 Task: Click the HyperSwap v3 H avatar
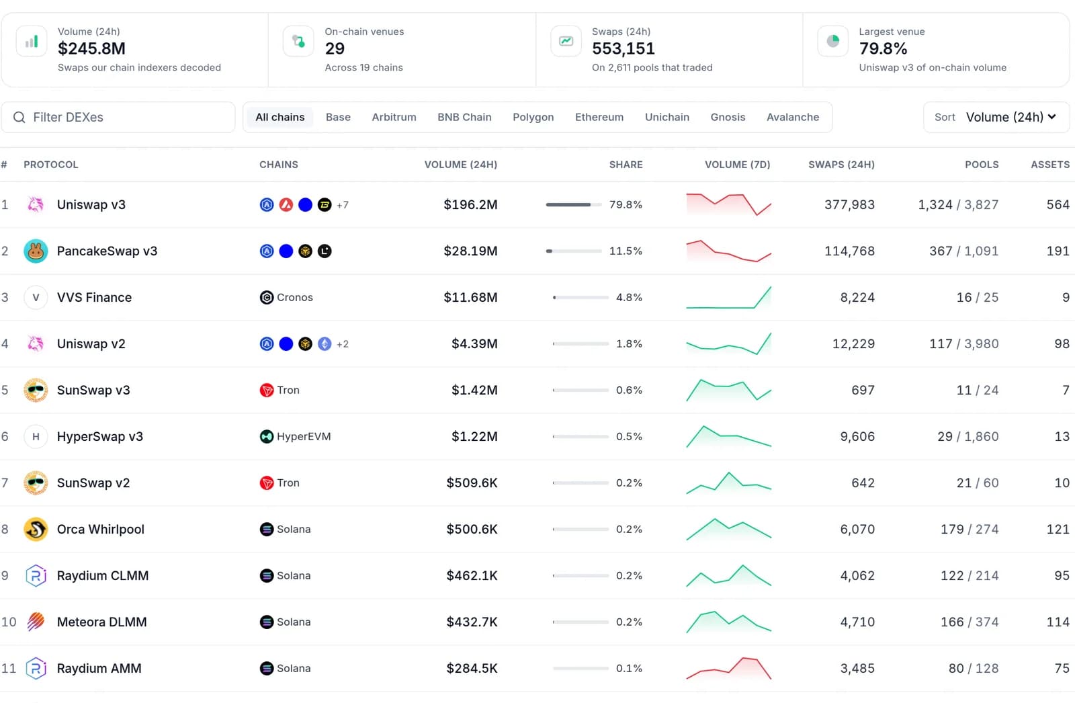point(36,437)
